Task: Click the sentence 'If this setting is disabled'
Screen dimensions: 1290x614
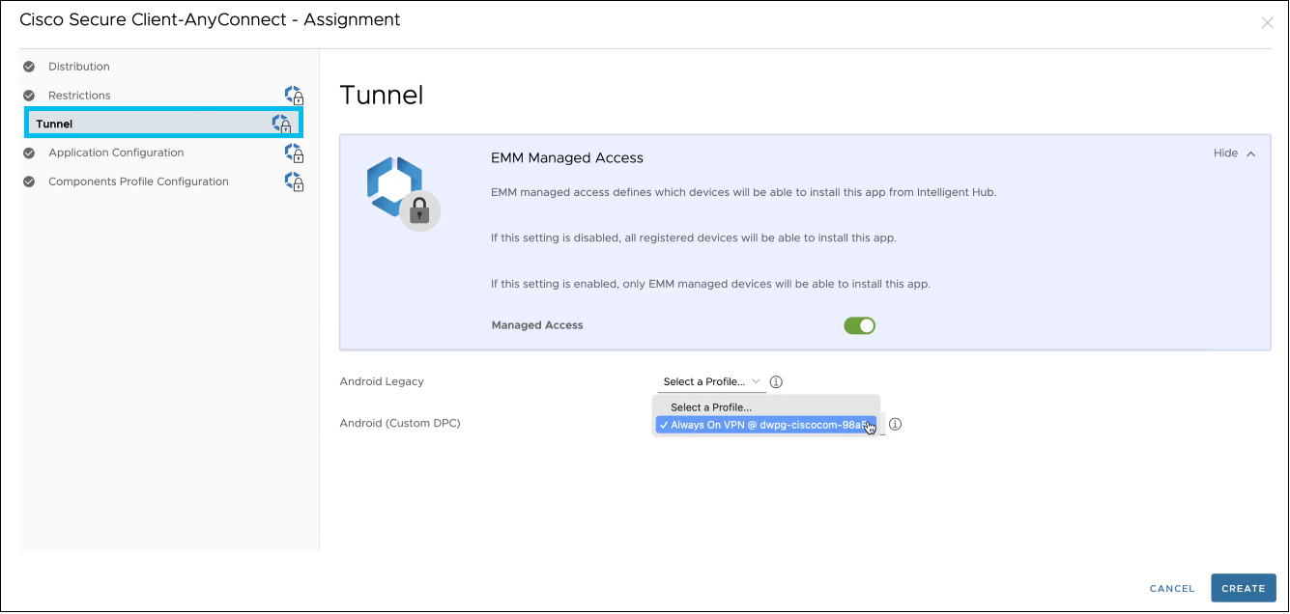Action: coord(694,238)
